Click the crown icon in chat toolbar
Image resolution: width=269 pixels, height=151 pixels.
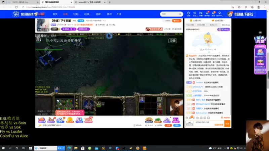(197, 118)
